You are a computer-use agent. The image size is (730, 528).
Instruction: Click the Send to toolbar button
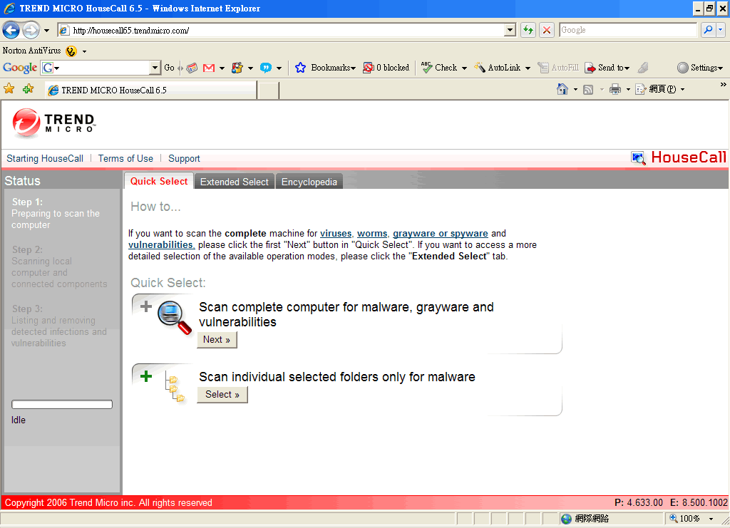point(607,68)
